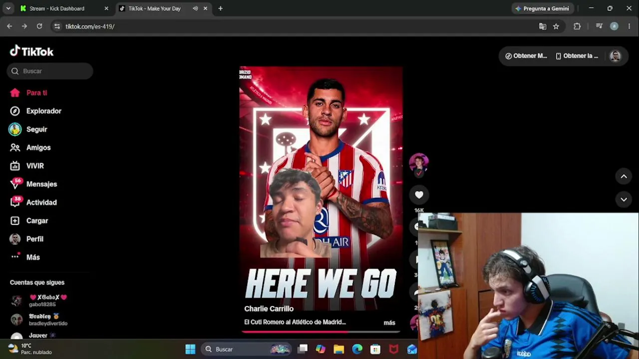Image resolution: width=639 pixels, height=359 pixels.
Task: Click the address bar URL tiktok.com/es-419/
Action: click(90, 26)
